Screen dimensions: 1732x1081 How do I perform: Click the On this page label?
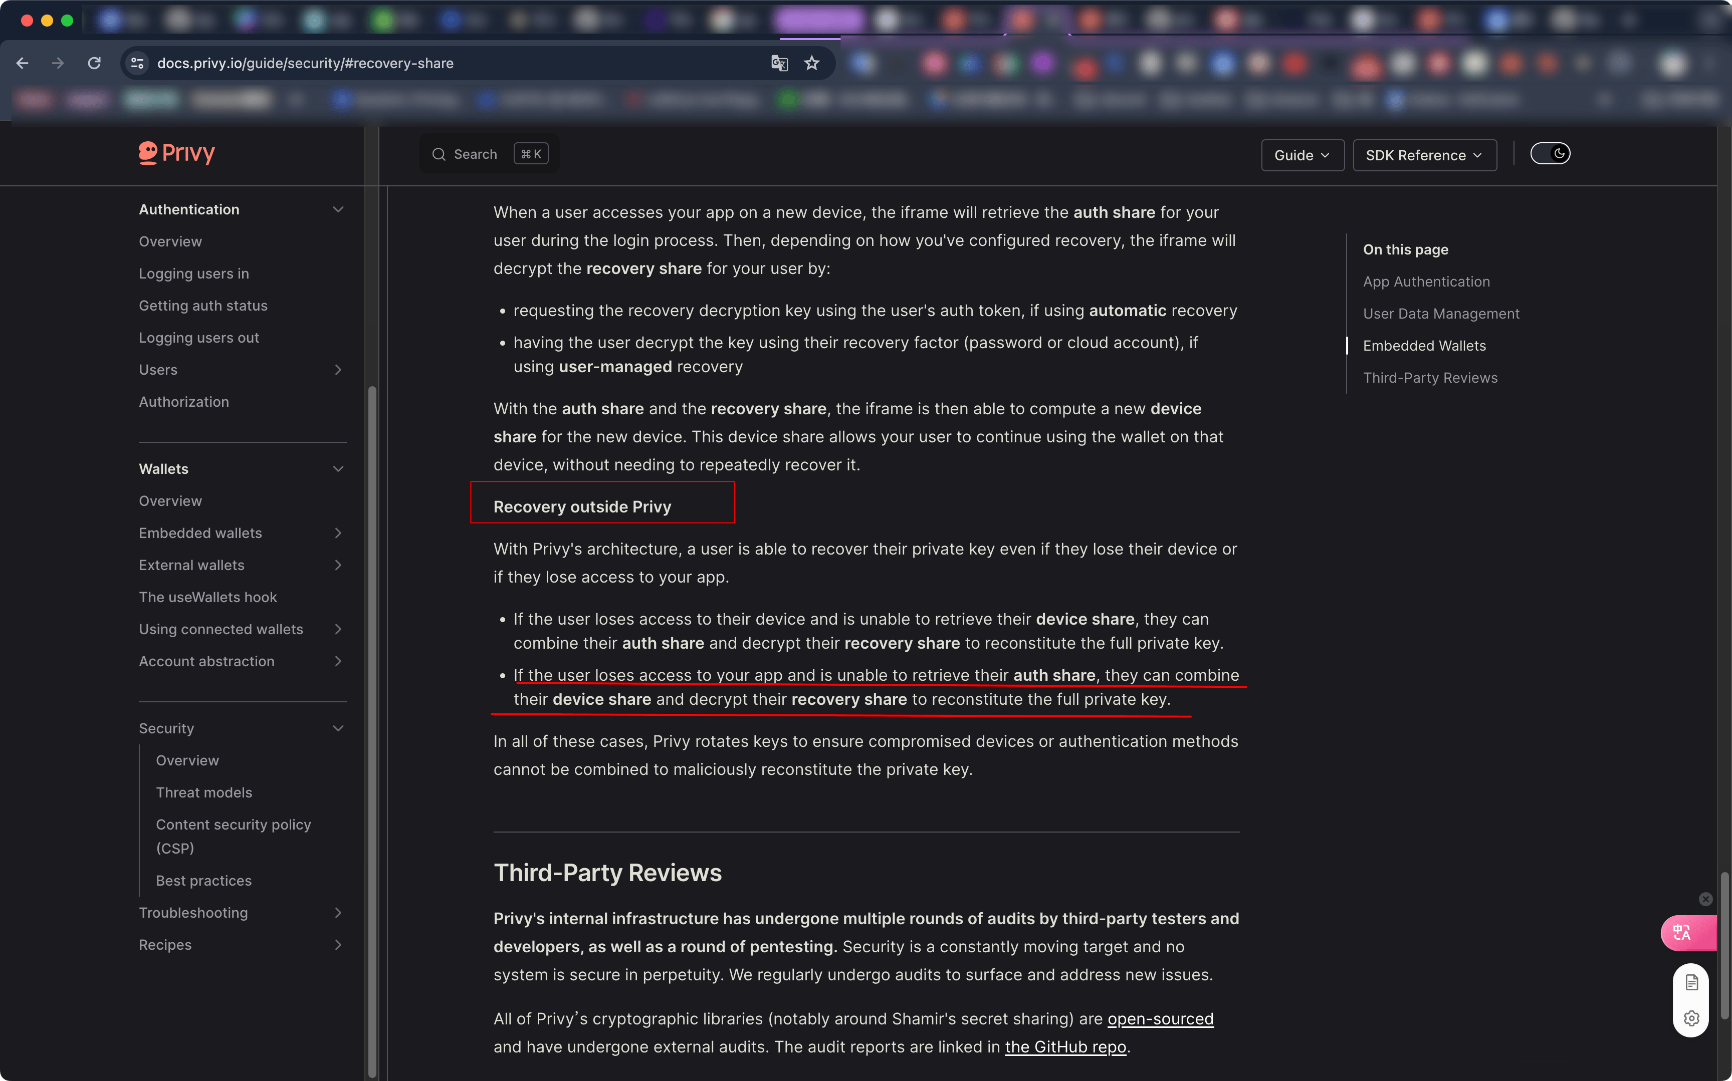(1405, 249)
